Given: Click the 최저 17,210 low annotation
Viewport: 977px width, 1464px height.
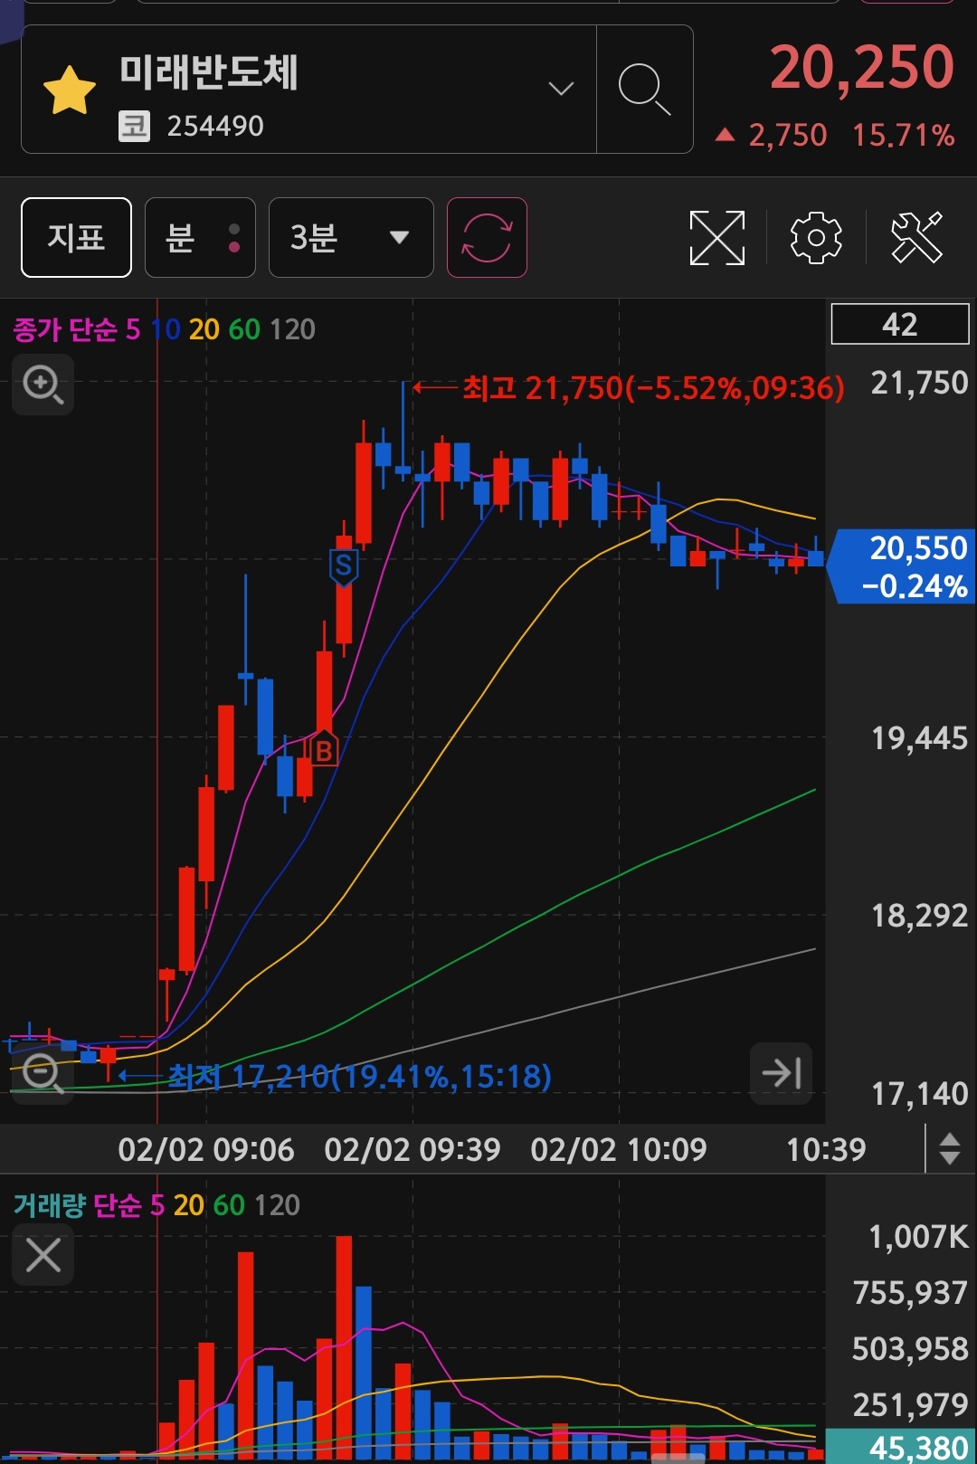Looking at the screenshot, I should click(359, 1076).
